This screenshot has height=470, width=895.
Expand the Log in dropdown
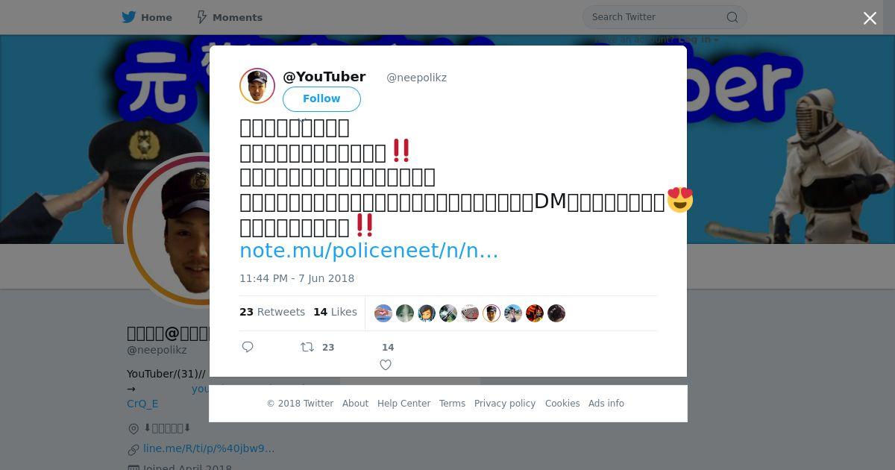(698, 40)
